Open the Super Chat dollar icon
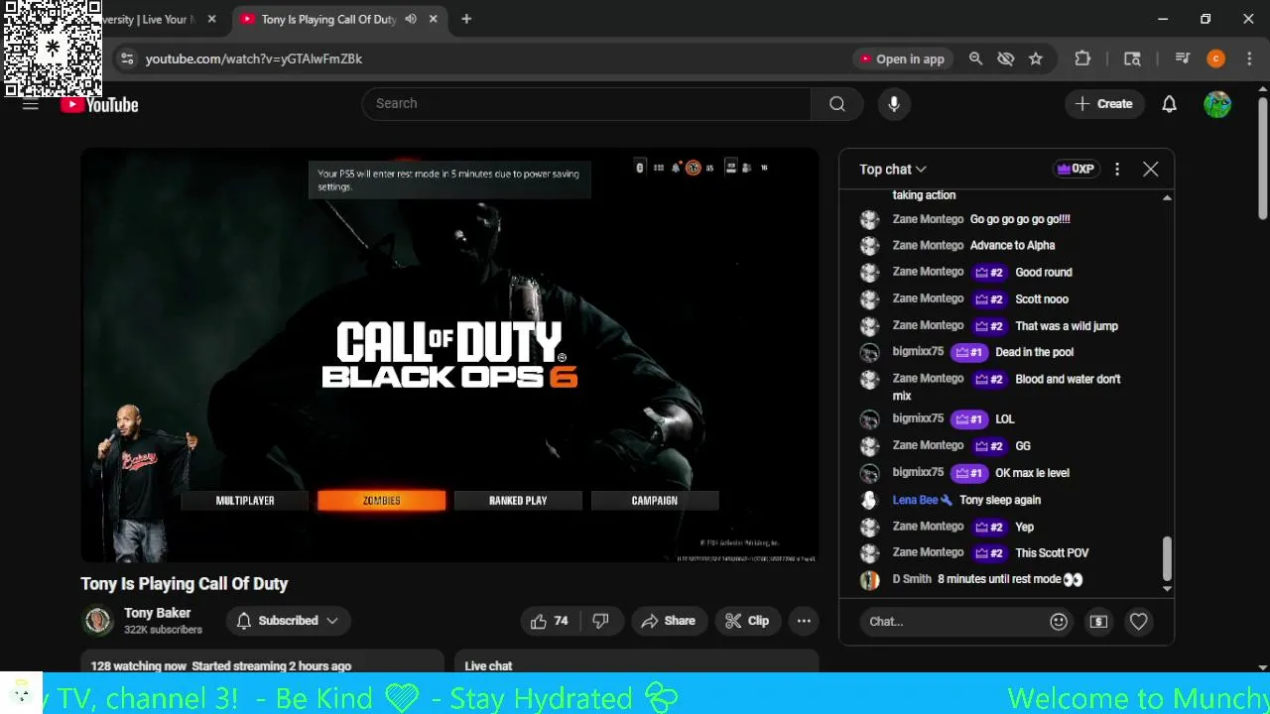1270x714 pixels. point(1098,622)
